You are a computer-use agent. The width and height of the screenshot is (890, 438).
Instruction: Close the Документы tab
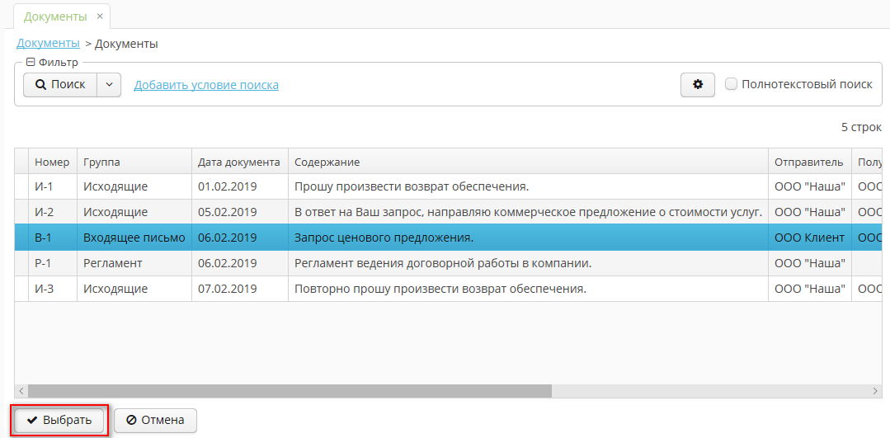(100, 16)
